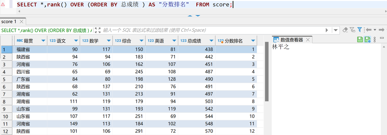Select row number 1 header

6,50
